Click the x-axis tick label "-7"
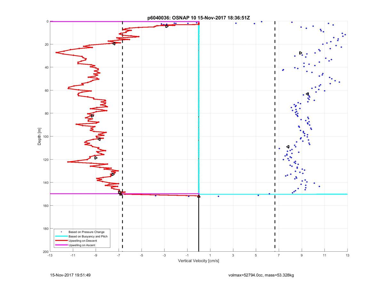The width and height of the screenshot is (384, 283). point(118,255)
